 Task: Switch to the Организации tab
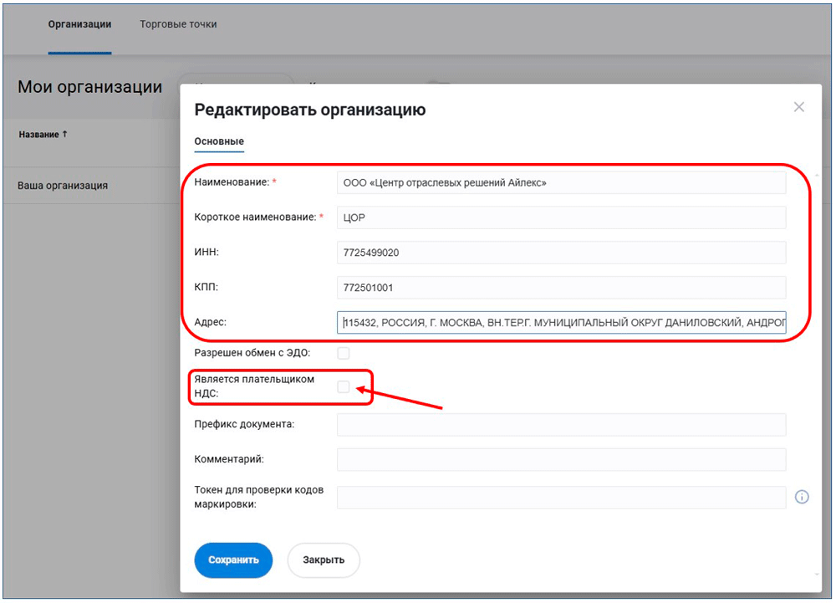pos(79,24)
